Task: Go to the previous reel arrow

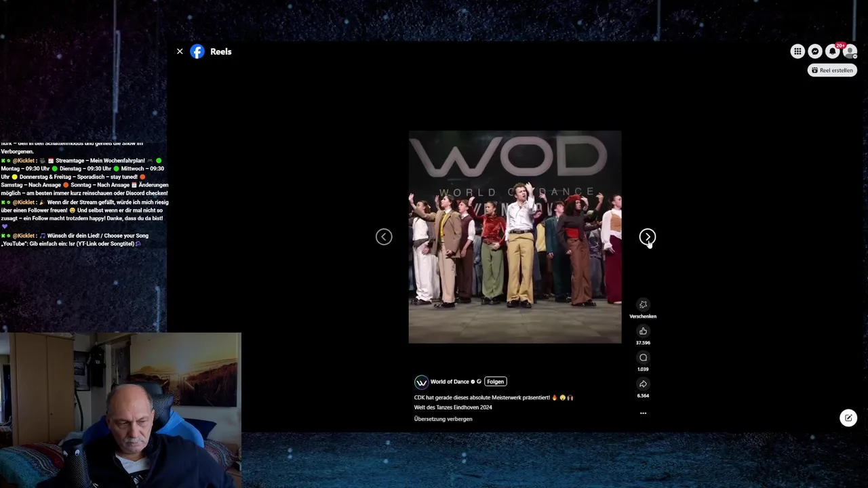Action: pyautogui.click(x=384, y=237)
